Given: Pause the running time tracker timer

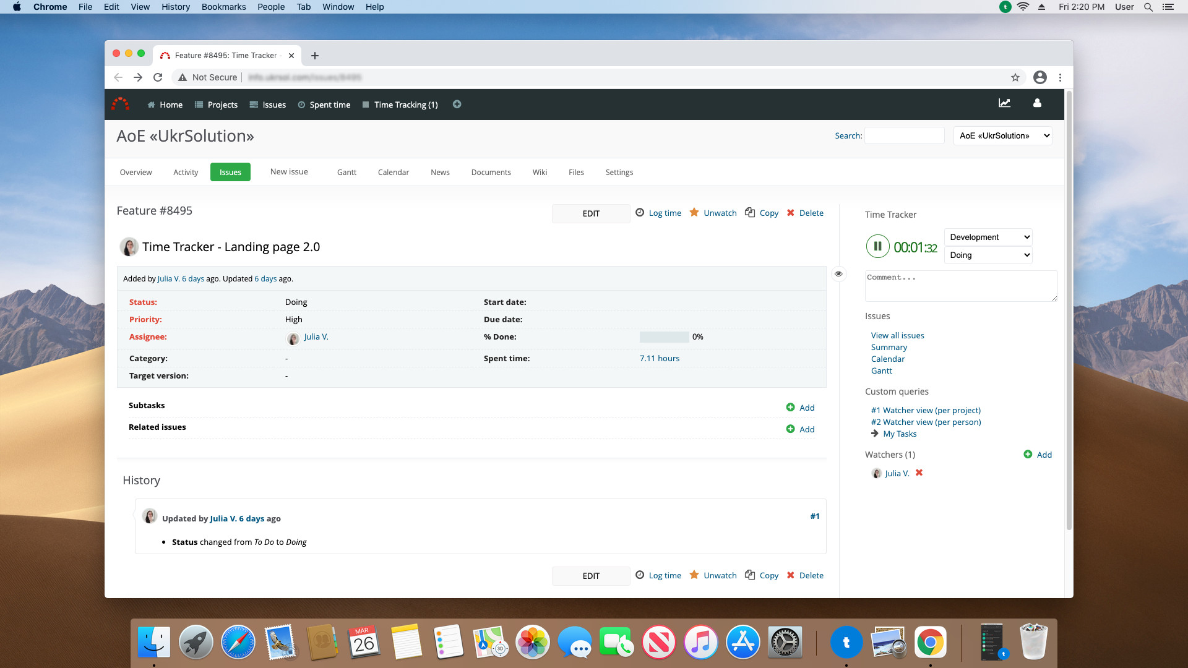Looking at the screenshot, I should click(877, 246).
